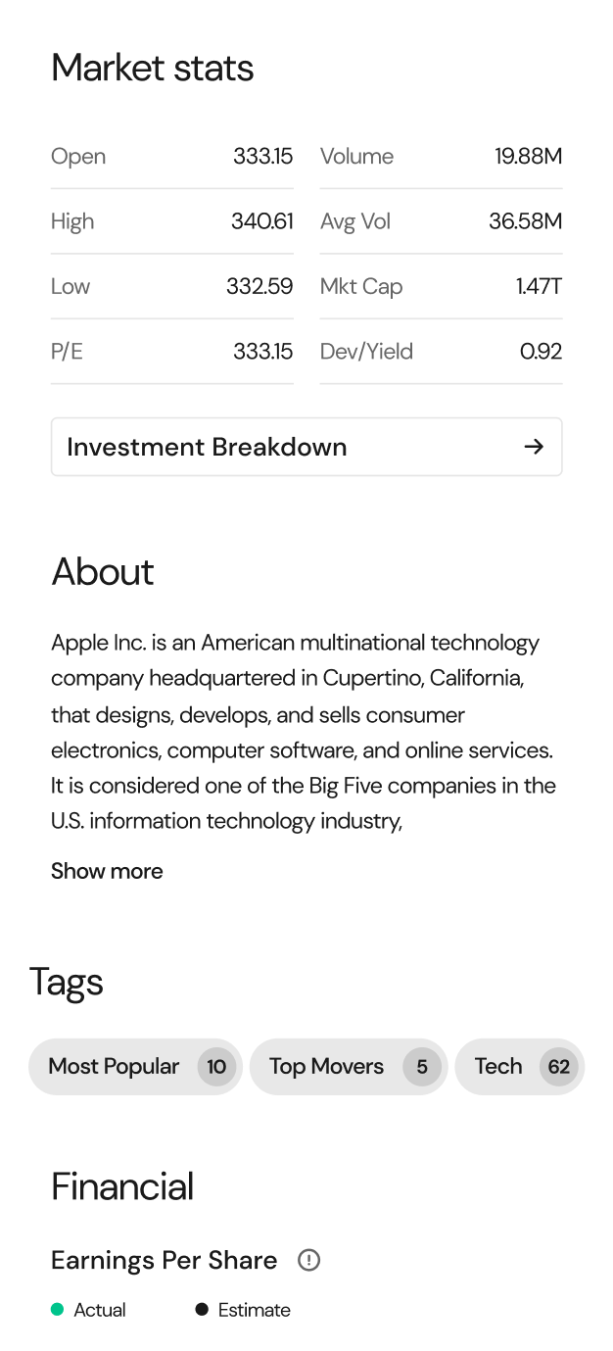Click the Mkt Cap row
The width and height of the screenshot is (613, 1351).
pos(441,287)
